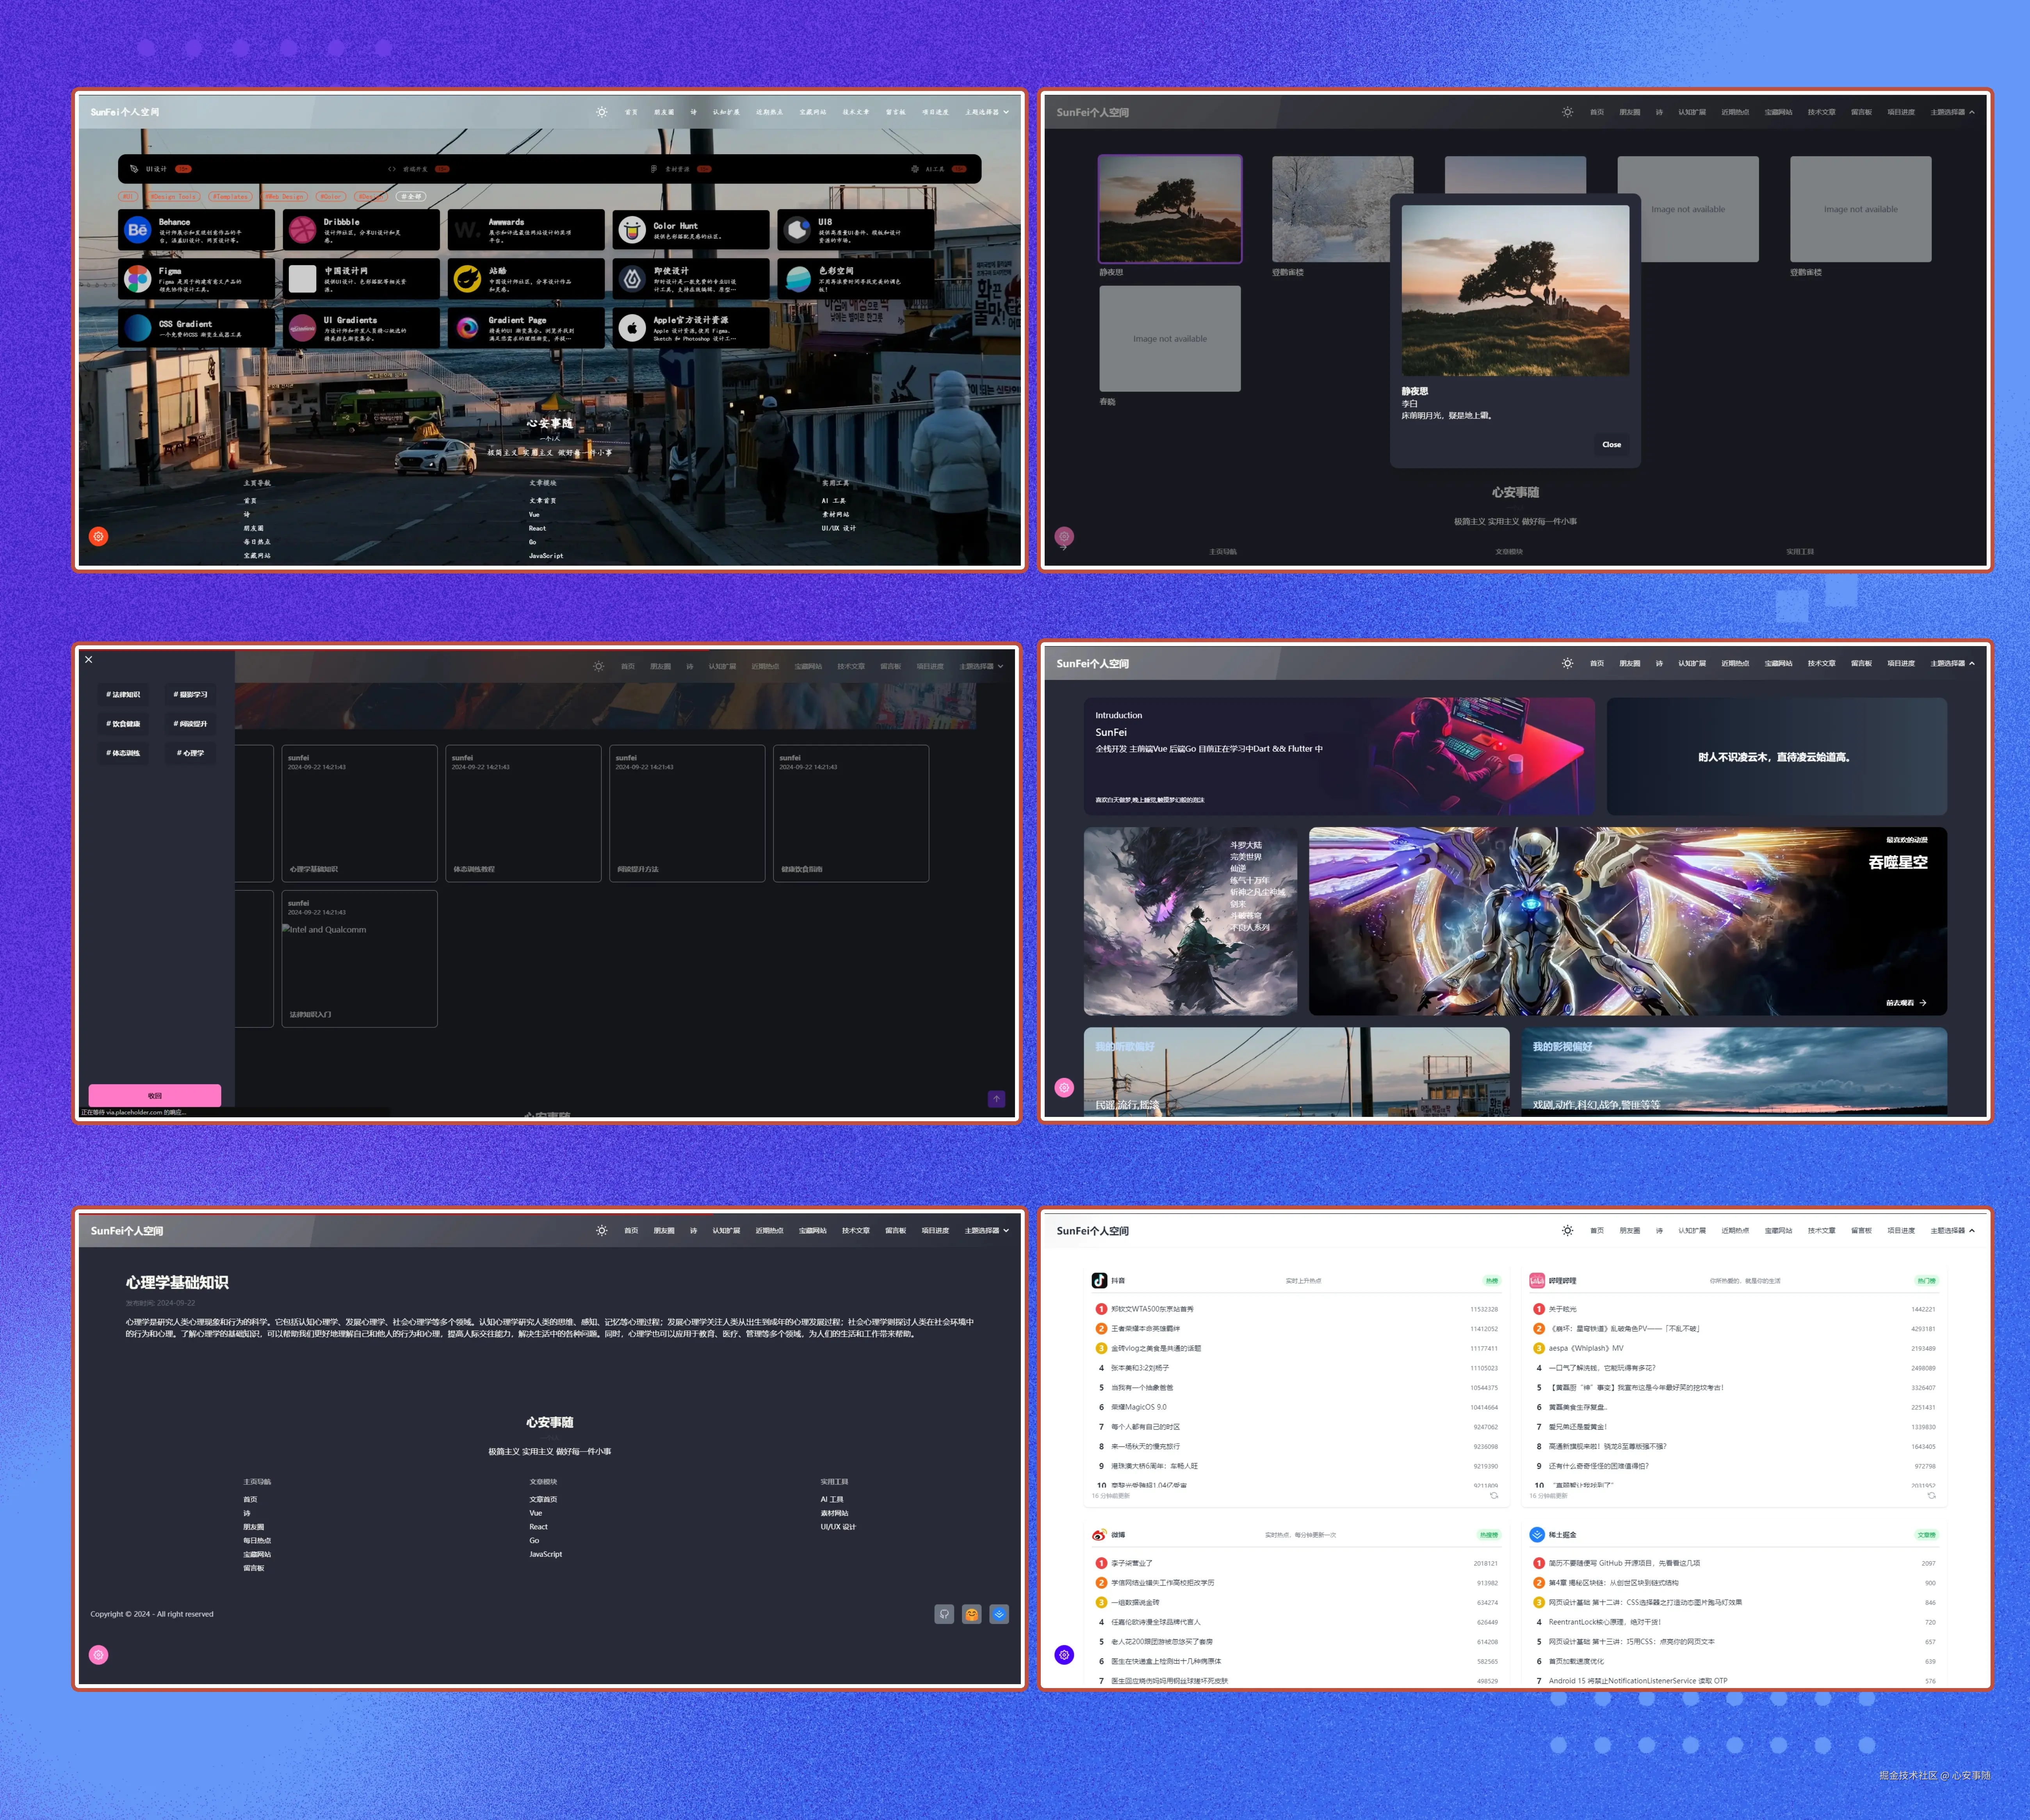Toggle sun theme icon on 心理学基础知识 article page
The width and height of the screenshot is (2030, 1820).
(601, 1231)
